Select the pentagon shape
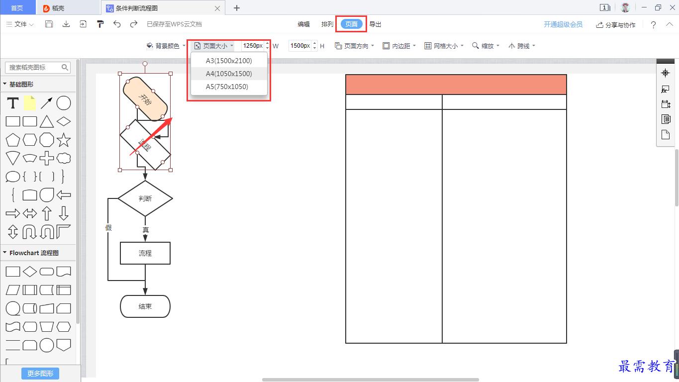The image size is (679, 382). [x=13, y=140]
